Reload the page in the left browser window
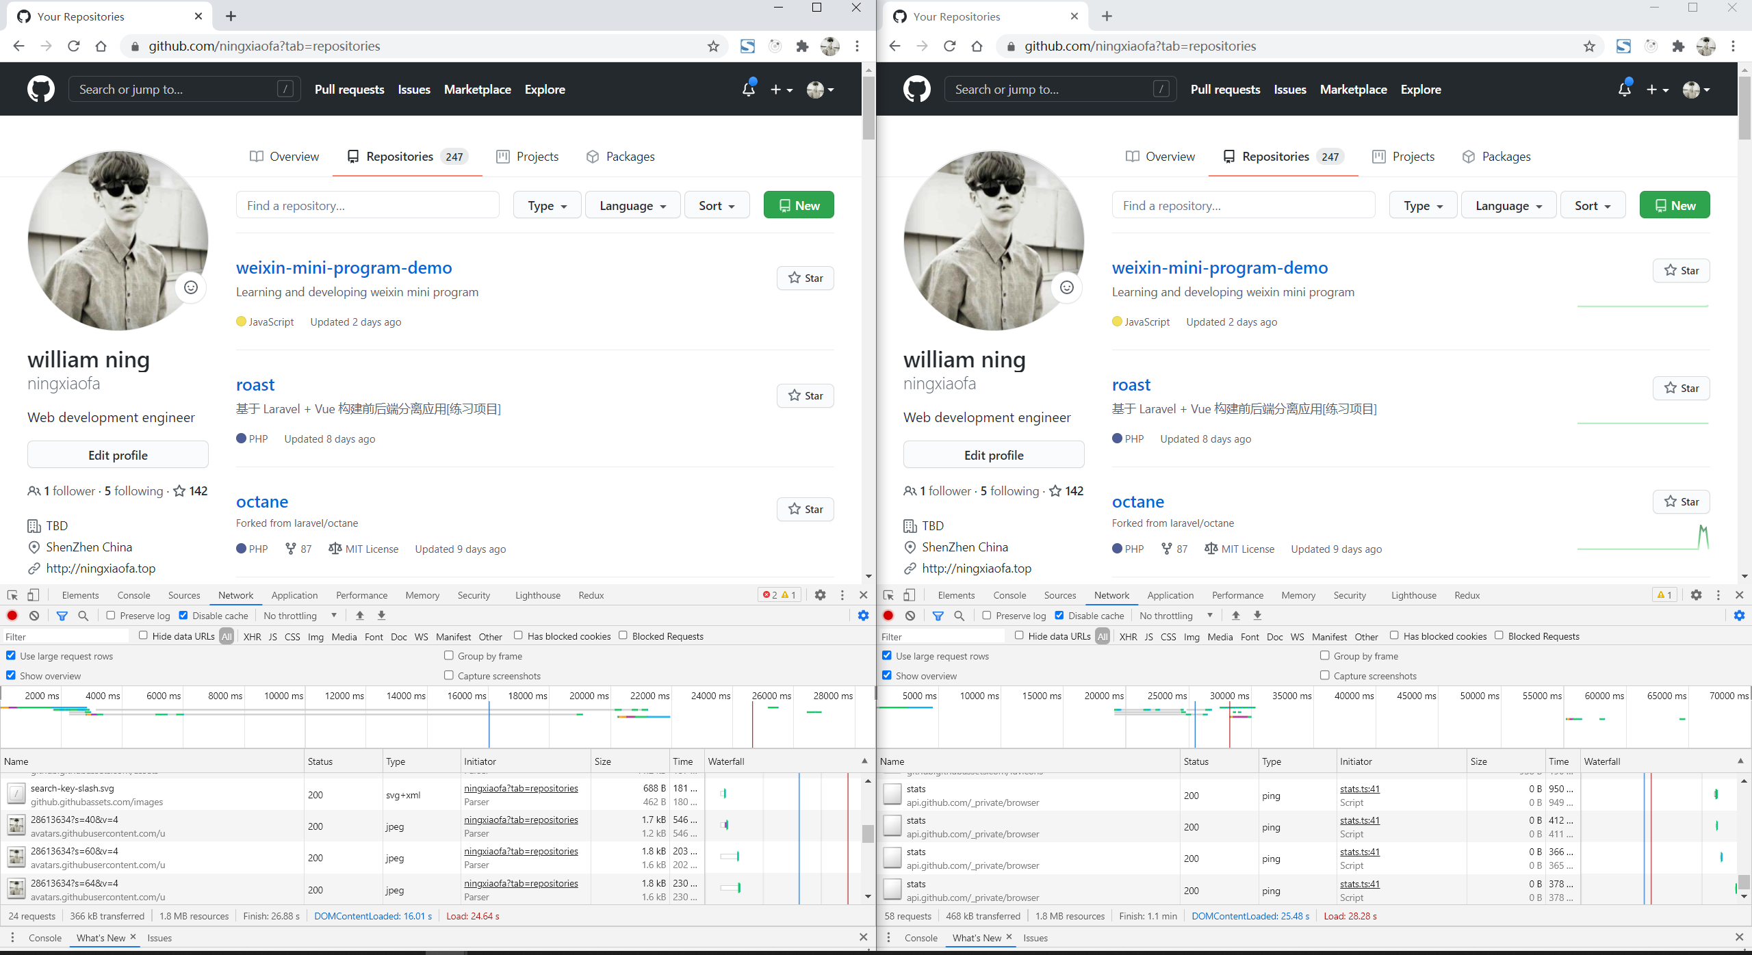Image resolution: width=1752 pixels, height=955 pixels. [74, 46]
